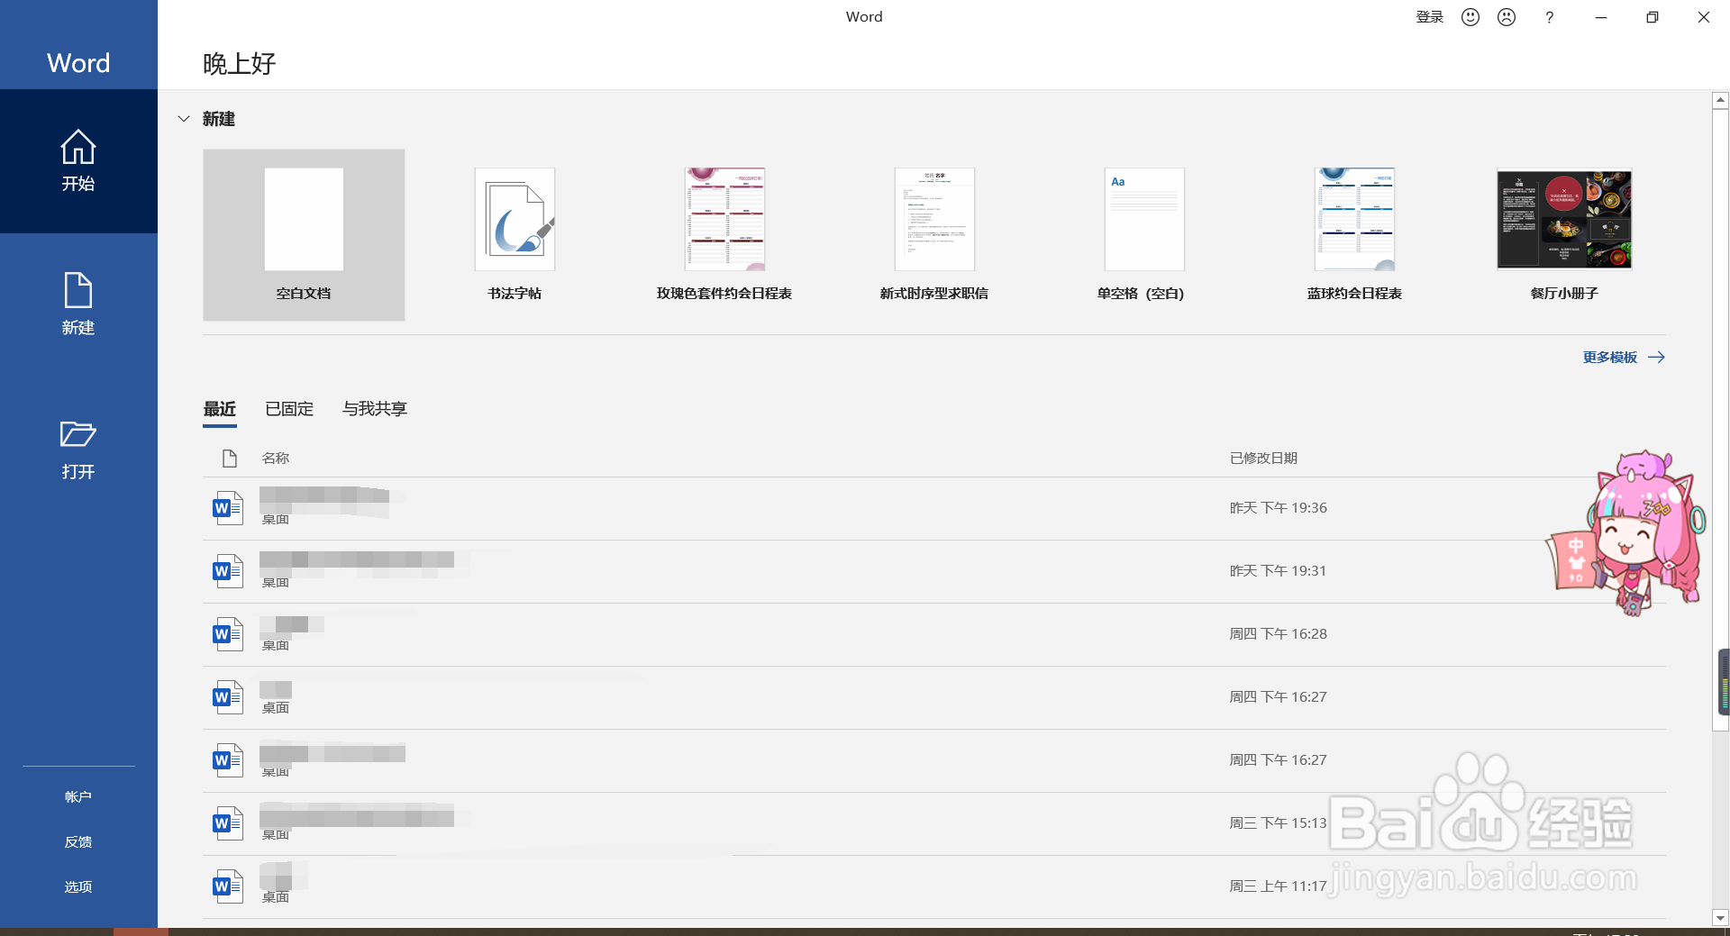The width and height of the screenshot is (1730, 936).
Task: Click the scrollbar down arrow
Action: (1720, 919)
